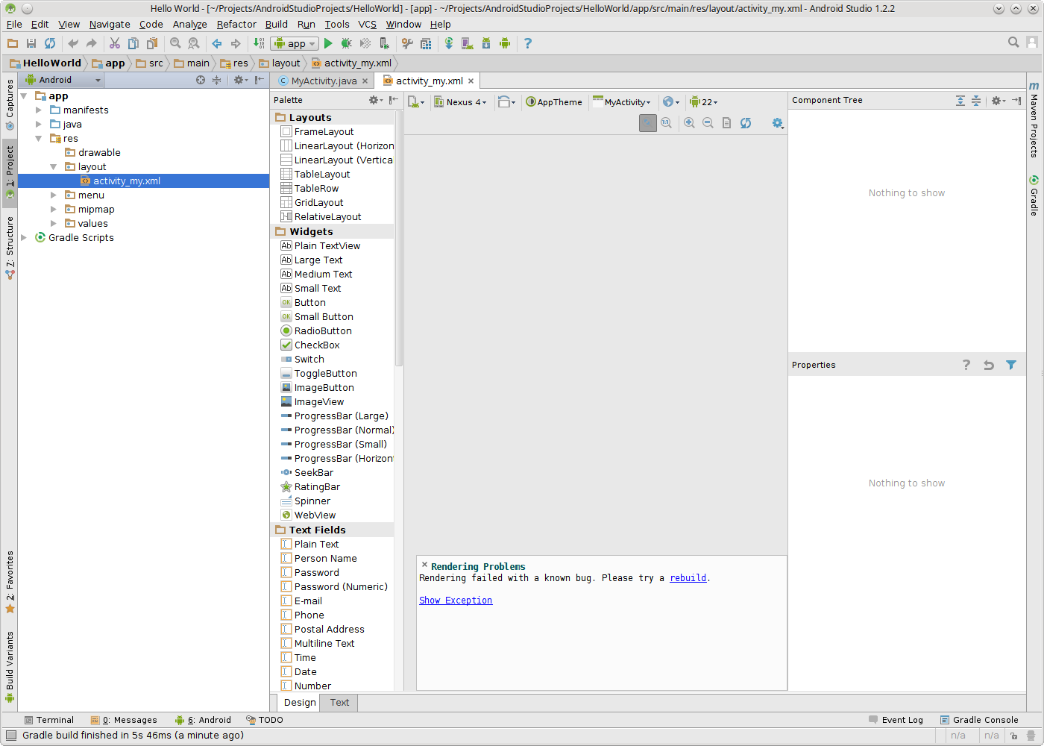Click the Palette vertical scrollbar
This screenshot has height=746, width=1044.
[399, 239]
